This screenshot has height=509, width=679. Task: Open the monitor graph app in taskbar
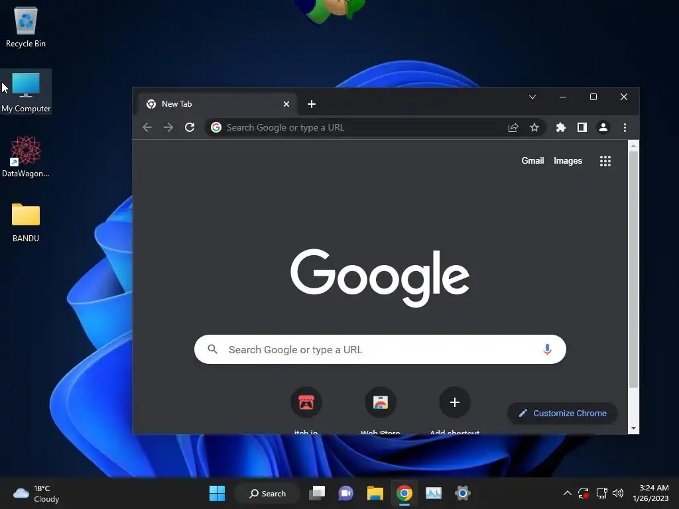433,493
